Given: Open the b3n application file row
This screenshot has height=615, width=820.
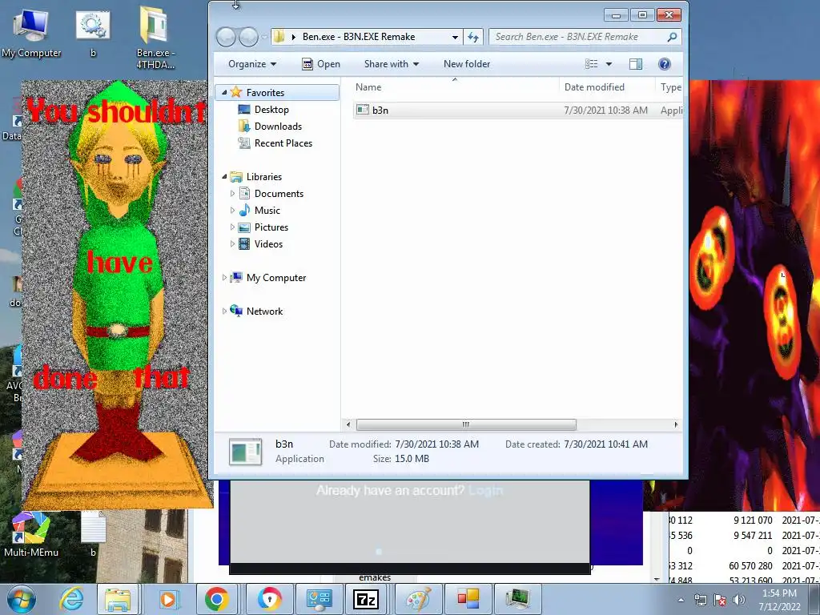Looking at the screenshot, I should [518, 111].
